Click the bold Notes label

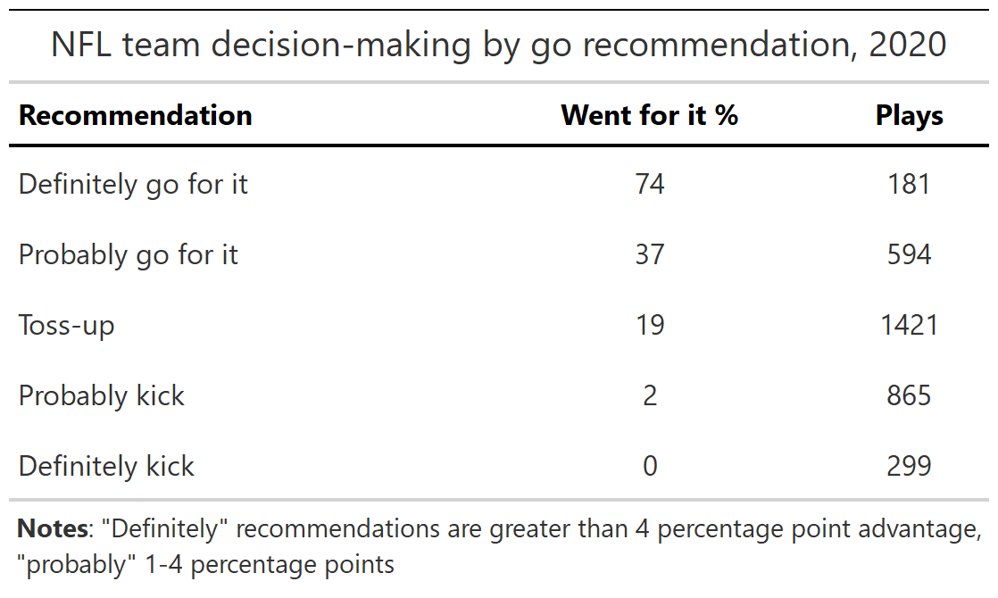tap(52, 528)
